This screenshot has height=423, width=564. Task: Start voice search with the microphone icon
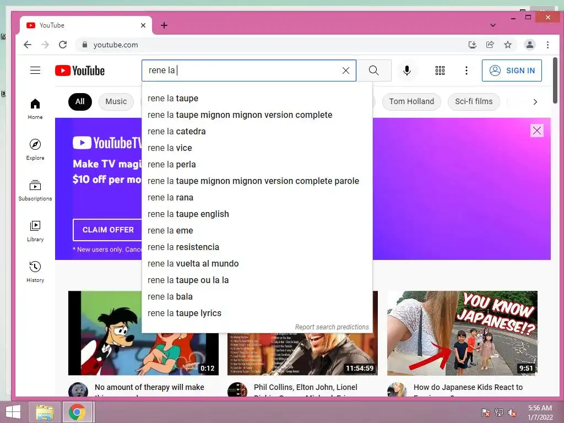pos(407,70)
